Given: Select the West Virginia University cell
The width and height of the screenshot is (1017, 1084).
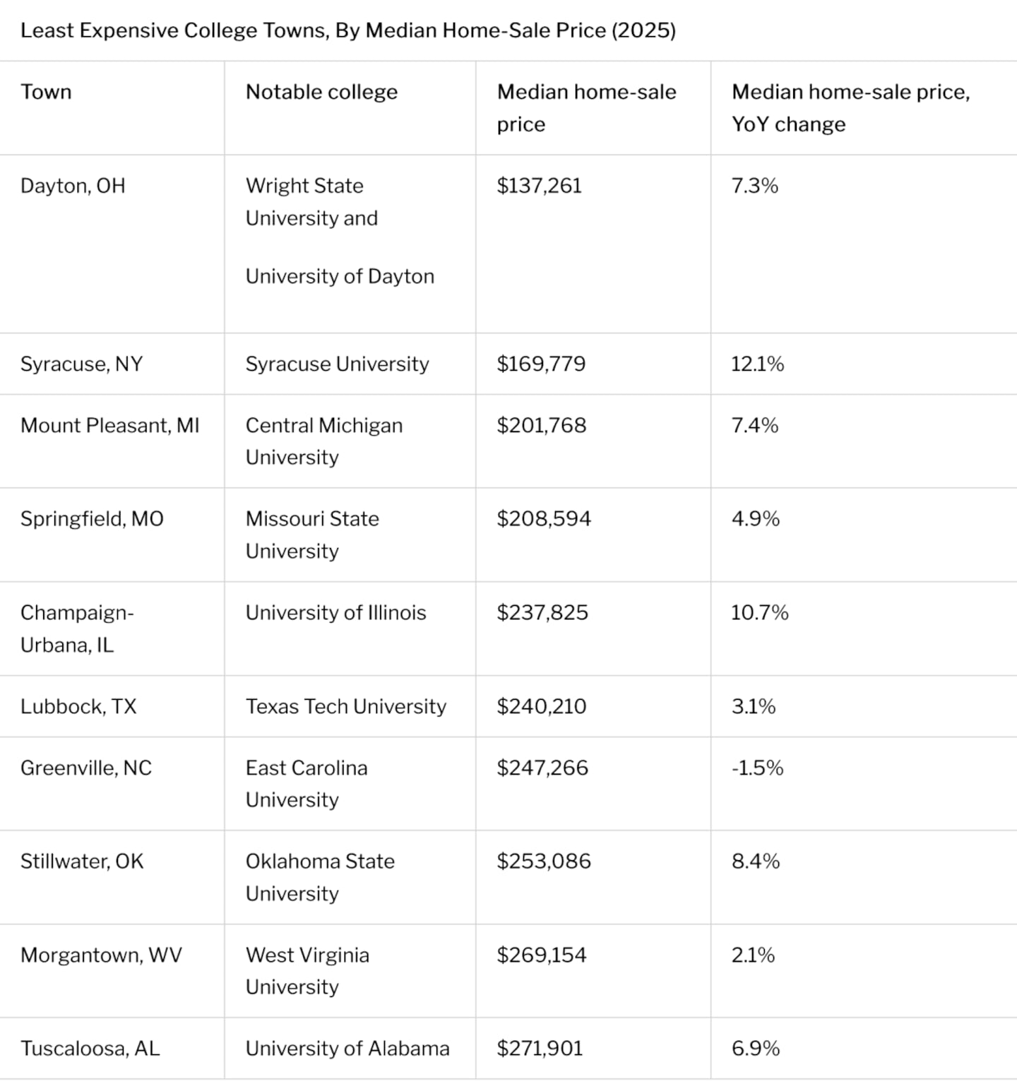Looking at the screenshot, I should tap(307, 970).
